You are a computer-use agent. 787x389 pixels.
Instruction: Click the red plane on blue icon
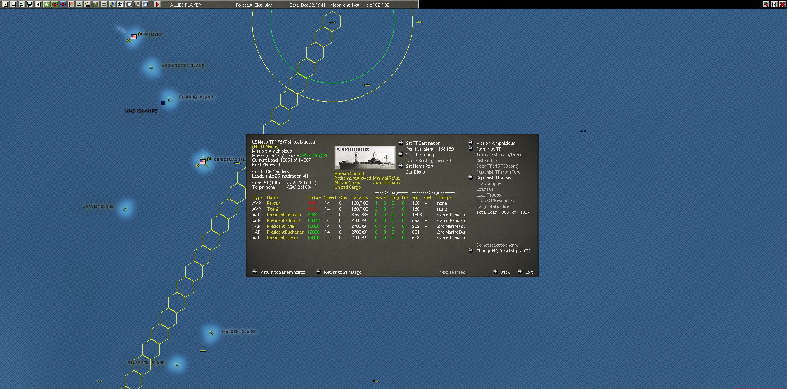(63, 5)
